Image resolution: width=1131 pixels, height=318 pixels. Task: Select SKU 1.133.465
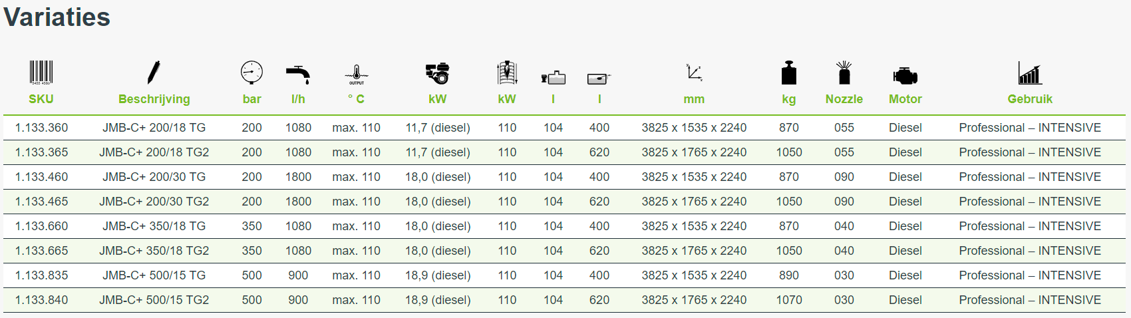[x=41, y=202]
